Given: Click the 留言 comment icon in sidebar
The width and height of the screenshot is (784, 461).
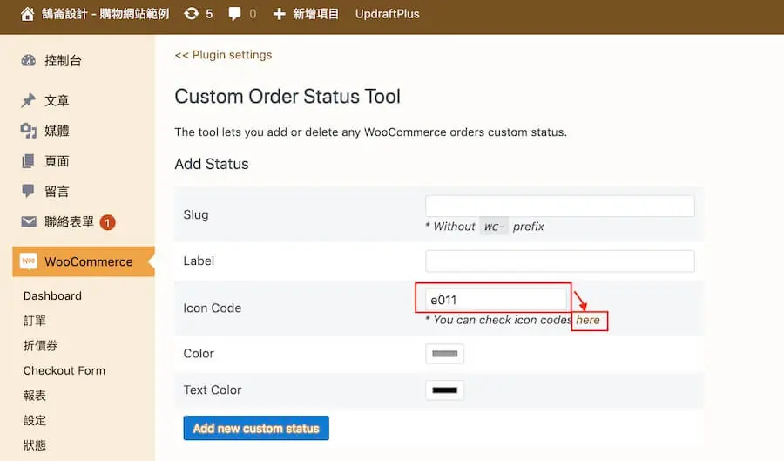Looking at the screenshot, I should pos(29,191).
